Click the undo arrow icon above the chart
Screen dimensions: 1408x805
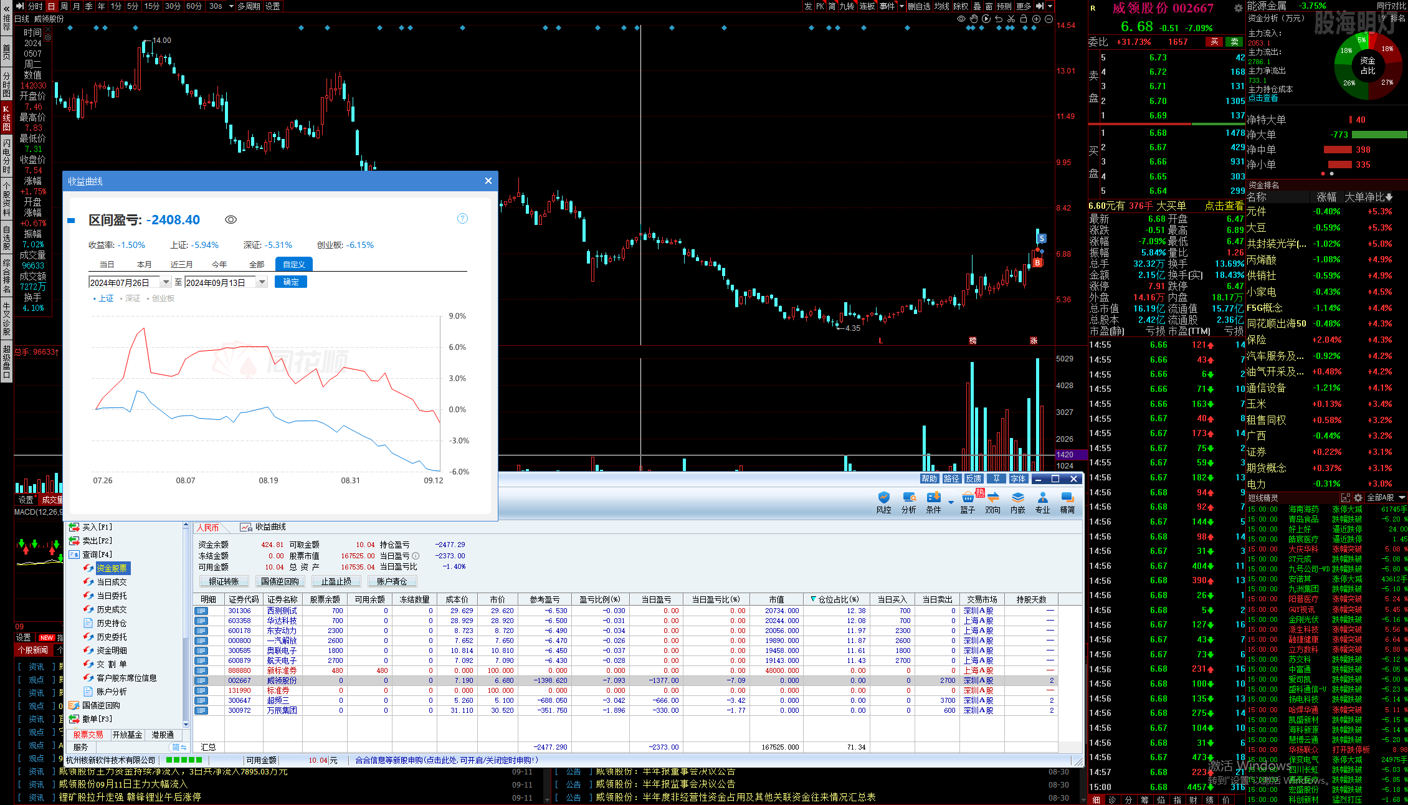999,19
